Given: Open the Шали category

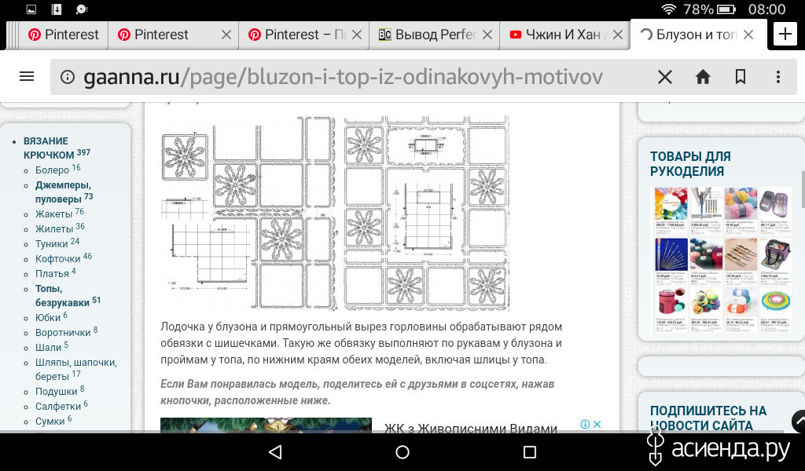Looking at the screenshot, I should 52,346.
